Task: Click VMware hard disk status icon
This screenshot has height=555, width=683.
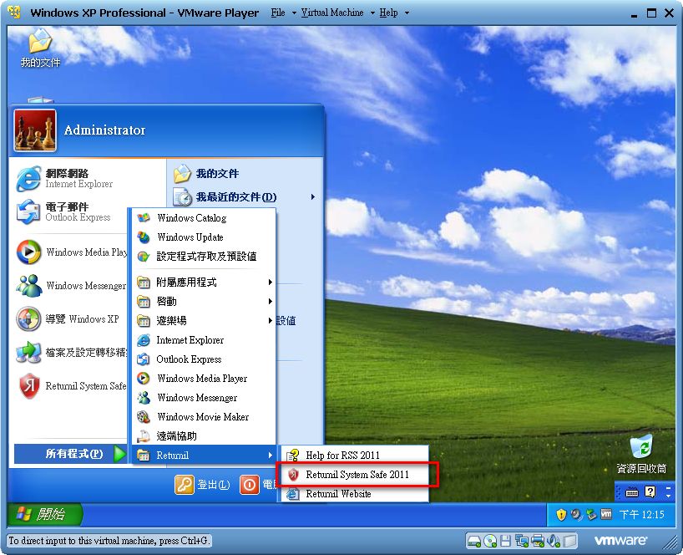Action: coord(474,541)
